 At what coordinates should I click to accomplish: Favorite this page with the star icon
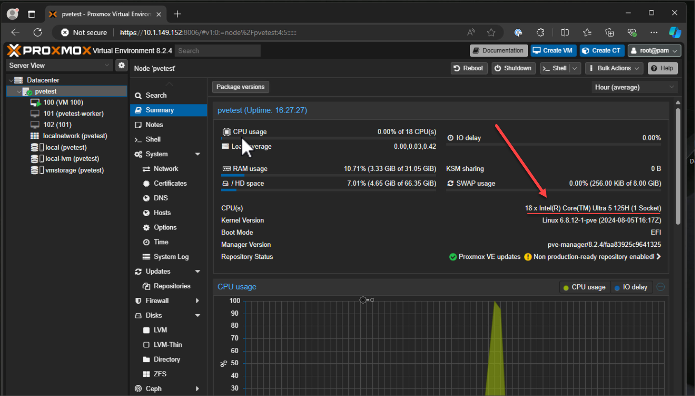pyautogui.click(x=491, y=32)
